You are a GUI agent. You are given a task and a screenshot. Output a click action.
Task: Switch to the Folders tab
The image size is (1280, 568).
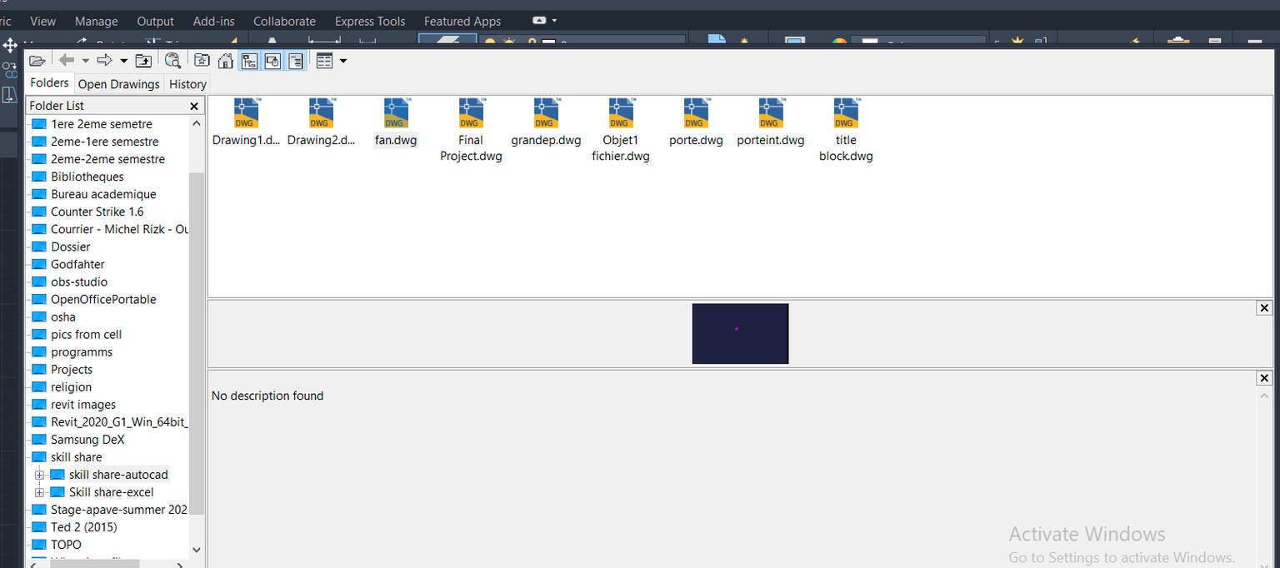(x=49, y=82)
